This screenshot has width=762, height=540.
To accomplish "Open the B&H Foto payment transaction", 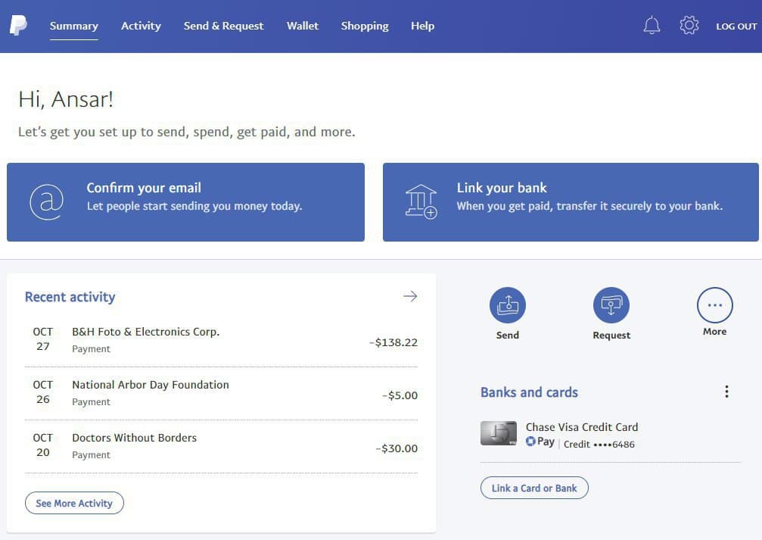I will click(221, 340).
